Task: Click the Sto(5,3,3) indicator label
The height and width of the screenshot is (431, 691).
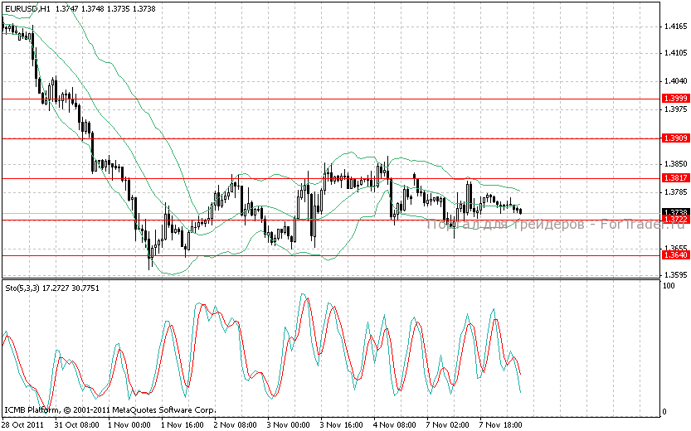Action: 22,288
